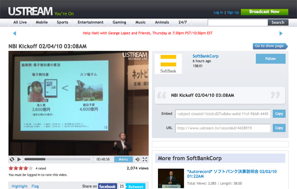
Task: Share on Facebook button
Action: tap(107, 187)
